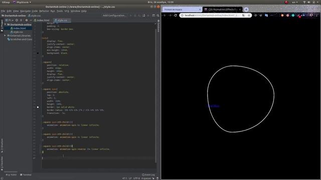
Task: Open the Navigate menu
Action: click(26, 11)
